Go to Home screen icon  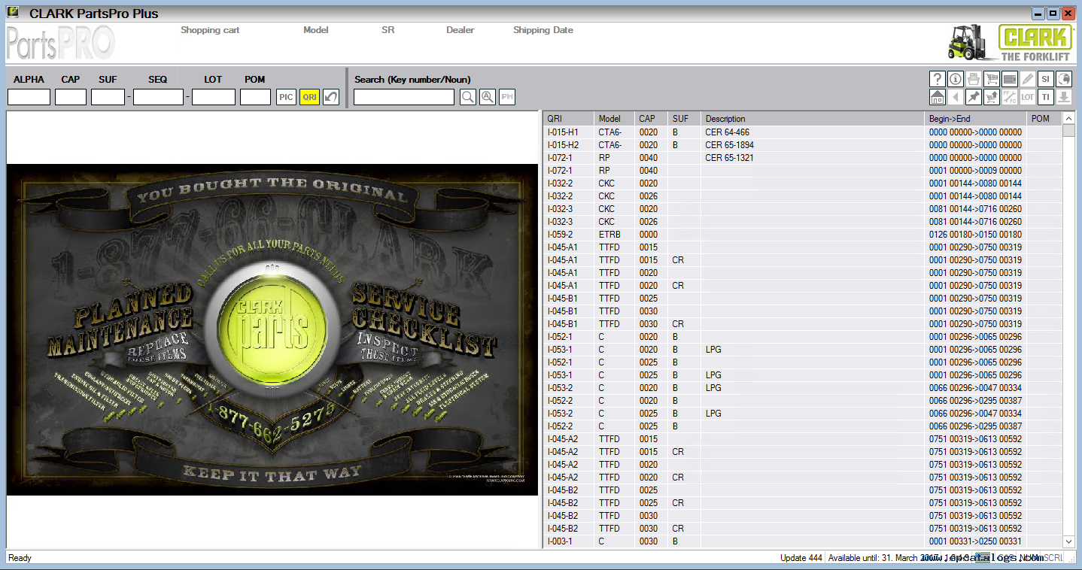pyautogui.click(x=937, y=97)
